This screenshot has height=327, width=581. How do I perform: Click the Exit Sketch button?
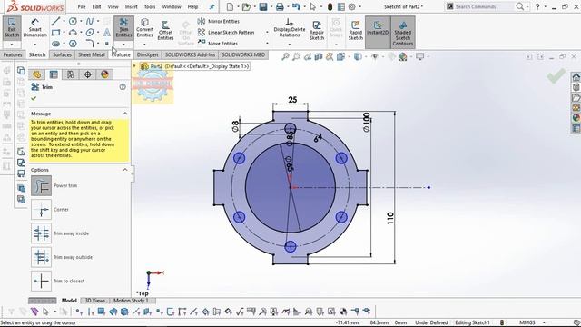point(12,28)
